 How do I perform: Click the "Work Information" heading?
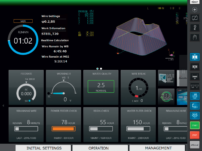[53, 28]
